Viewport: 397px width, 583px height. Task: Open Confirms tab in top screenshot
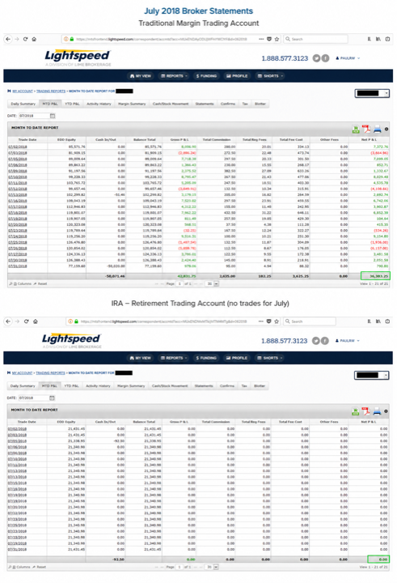coord(228,104)
